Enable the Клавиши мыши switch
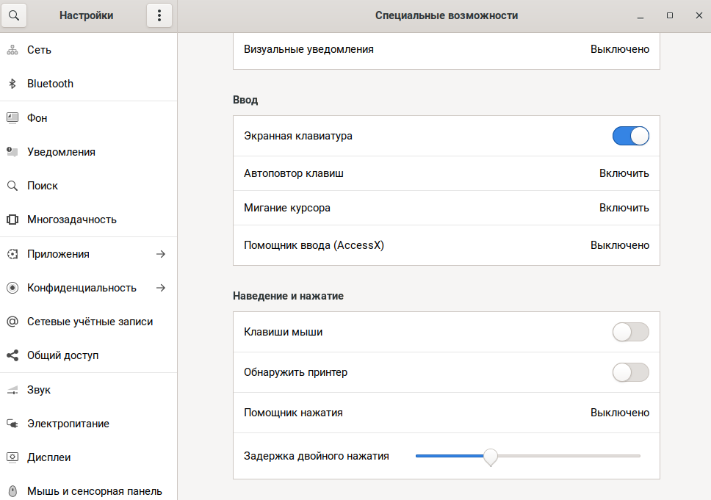Screen dimensions: 711x500 [630, 332]
